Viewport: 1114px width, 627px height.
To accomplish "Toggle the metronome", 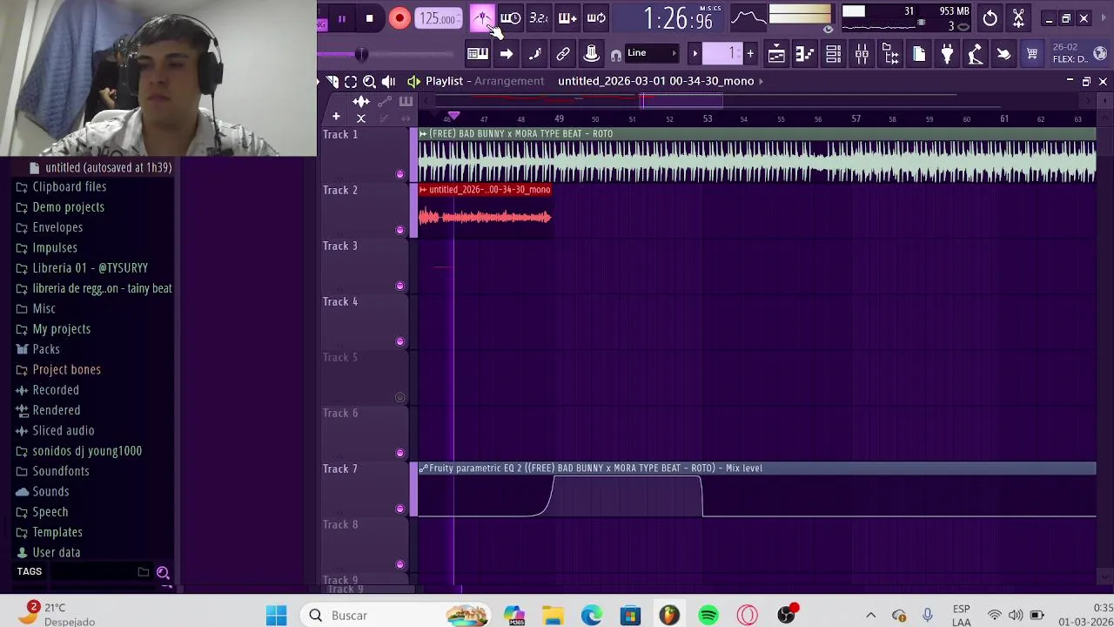I will (482, 18).
